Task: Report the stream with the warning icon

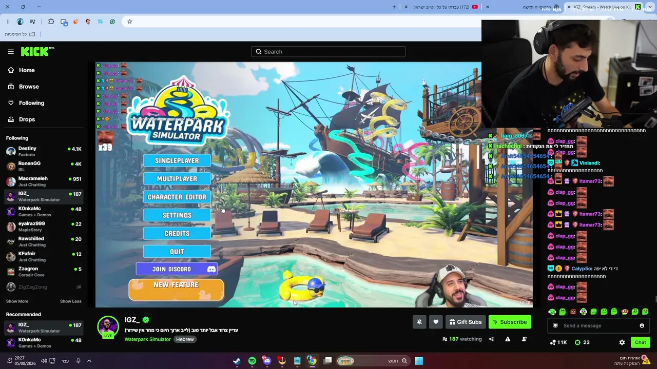Action: pos(508,339)
